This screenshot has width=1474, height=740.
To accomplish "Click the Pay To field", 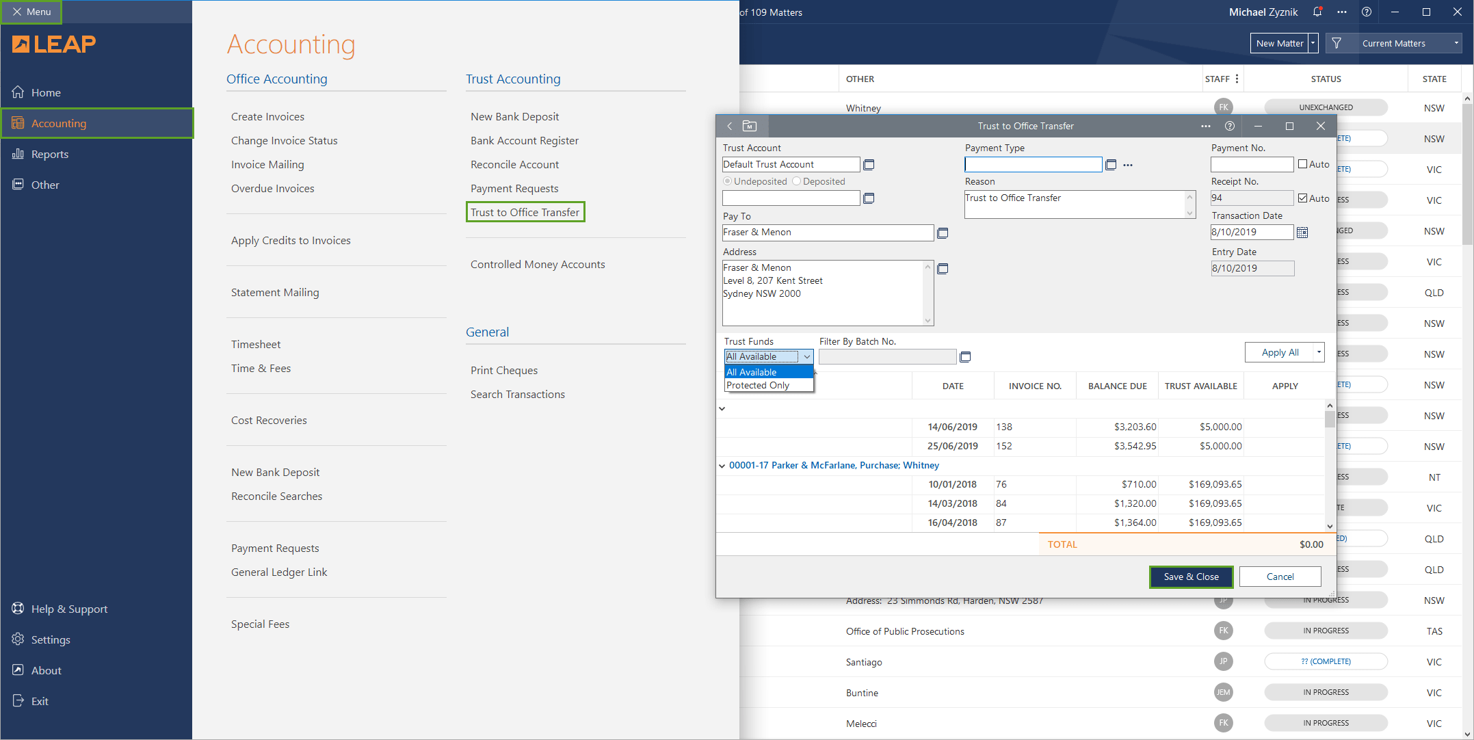I will tap(828, 233).
